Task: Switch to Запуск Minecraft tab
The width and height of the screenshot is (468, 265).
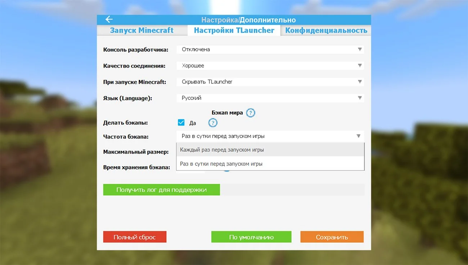Action: click(x=142, y=30)
